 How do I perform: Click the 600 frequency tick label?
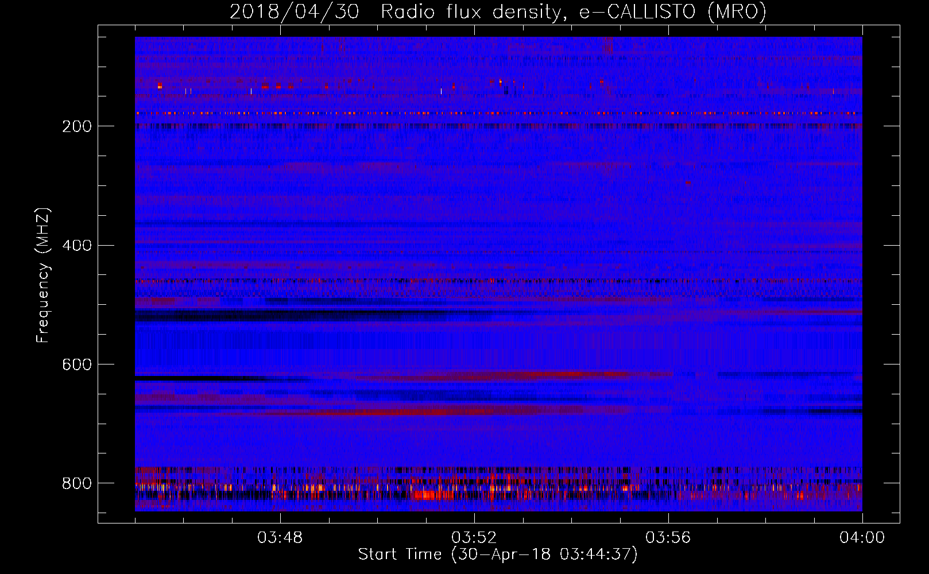[77, 365]
